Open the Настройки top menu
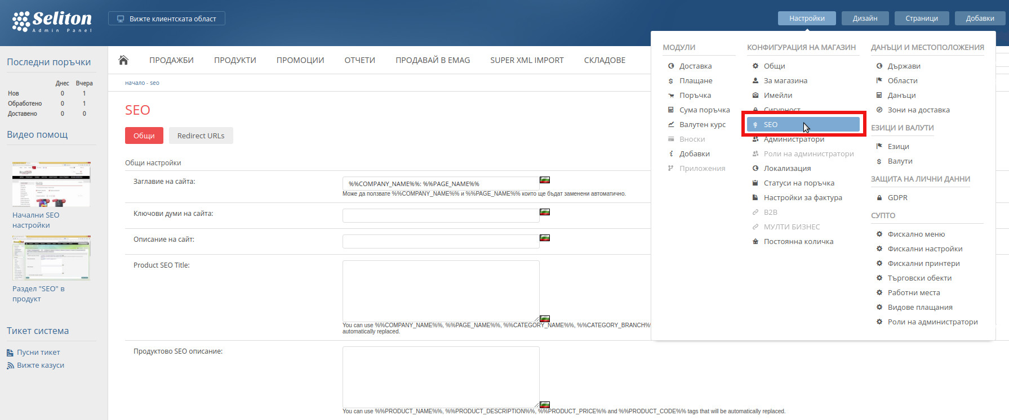This screenshot has height=420, width=1009. click(807, 19)
